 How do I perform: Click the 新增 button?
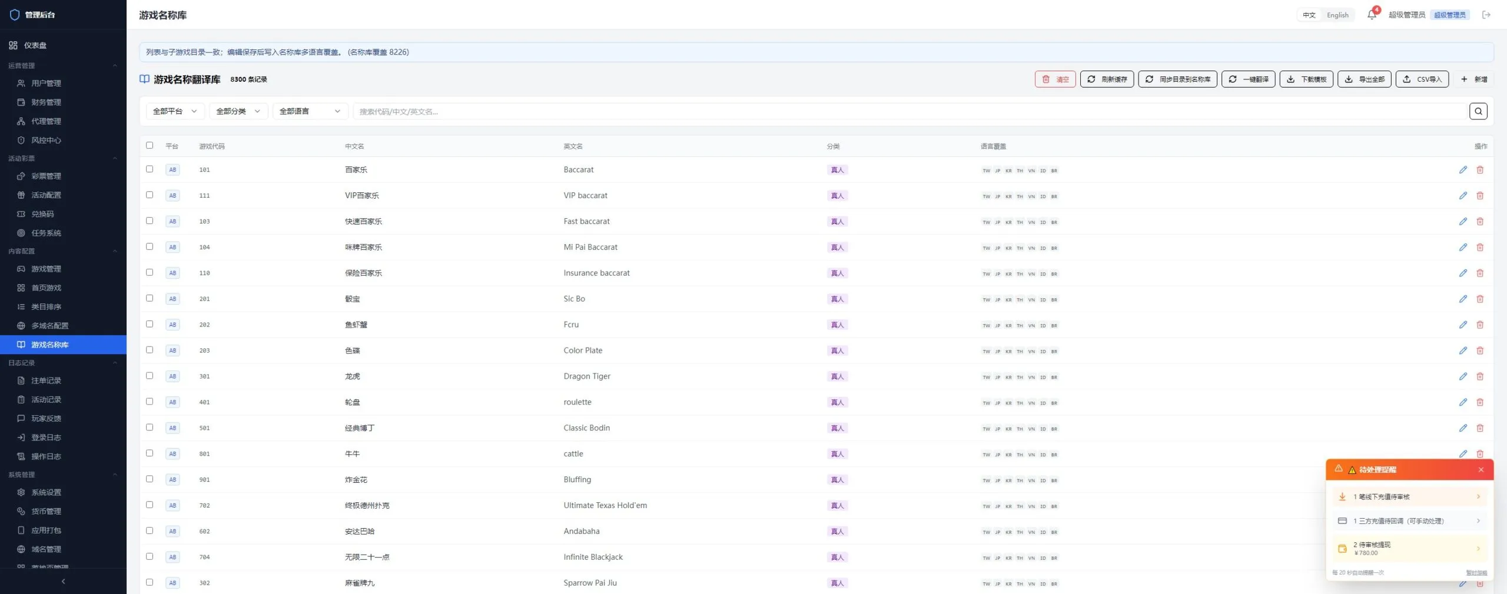pos(1473,79)
